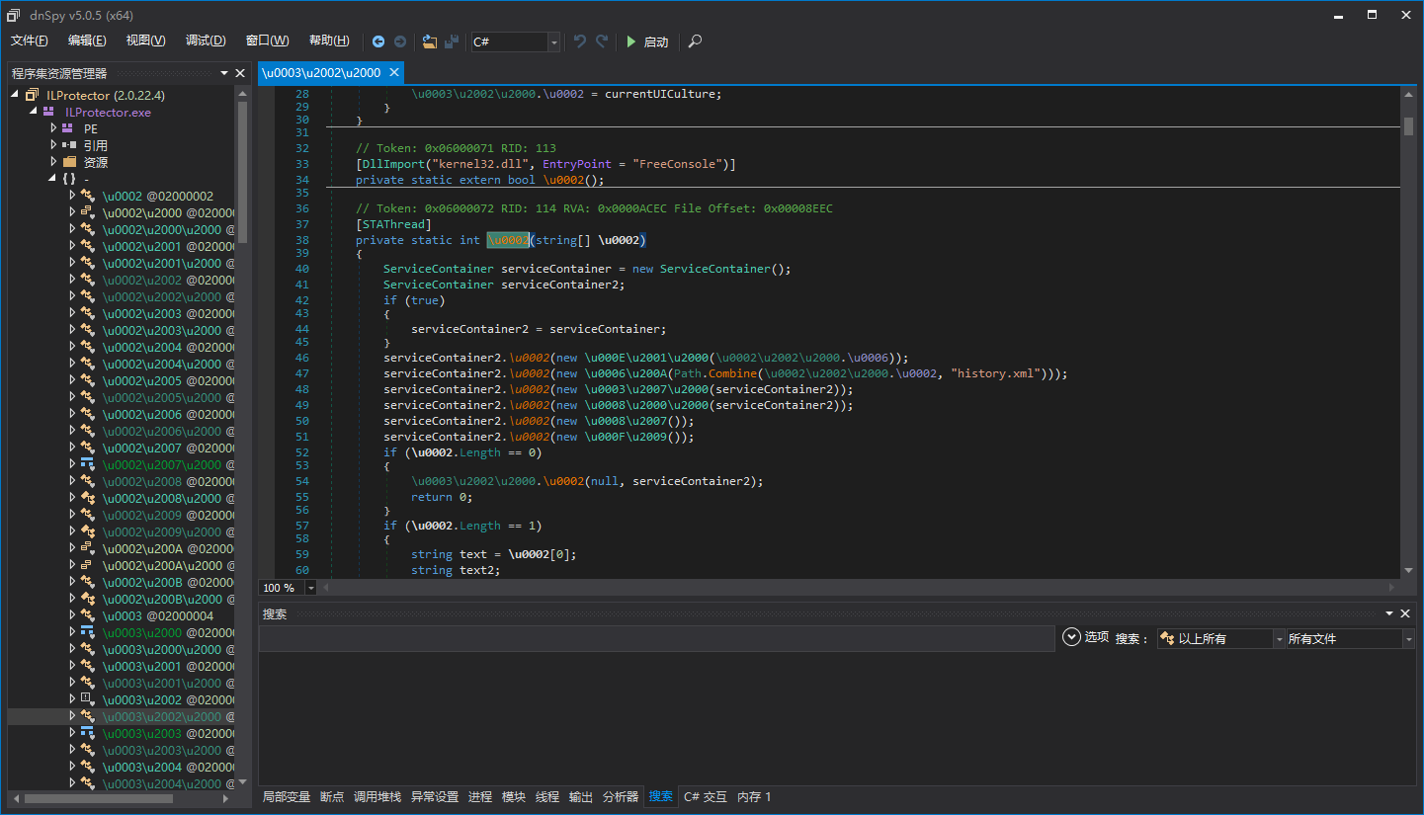Open the 调试(D) menu
The height and width of the screenshot is (815, 1424).
tap(206, 41)
